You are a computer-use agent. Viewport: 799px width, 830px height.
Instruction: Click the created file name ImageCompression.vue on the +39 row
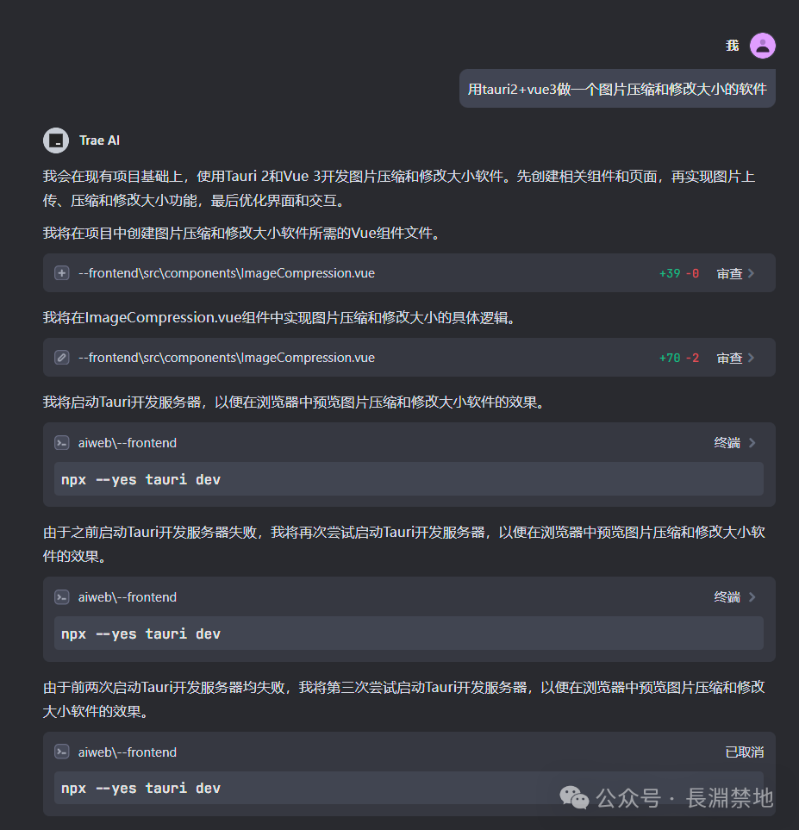pos(227,273)
